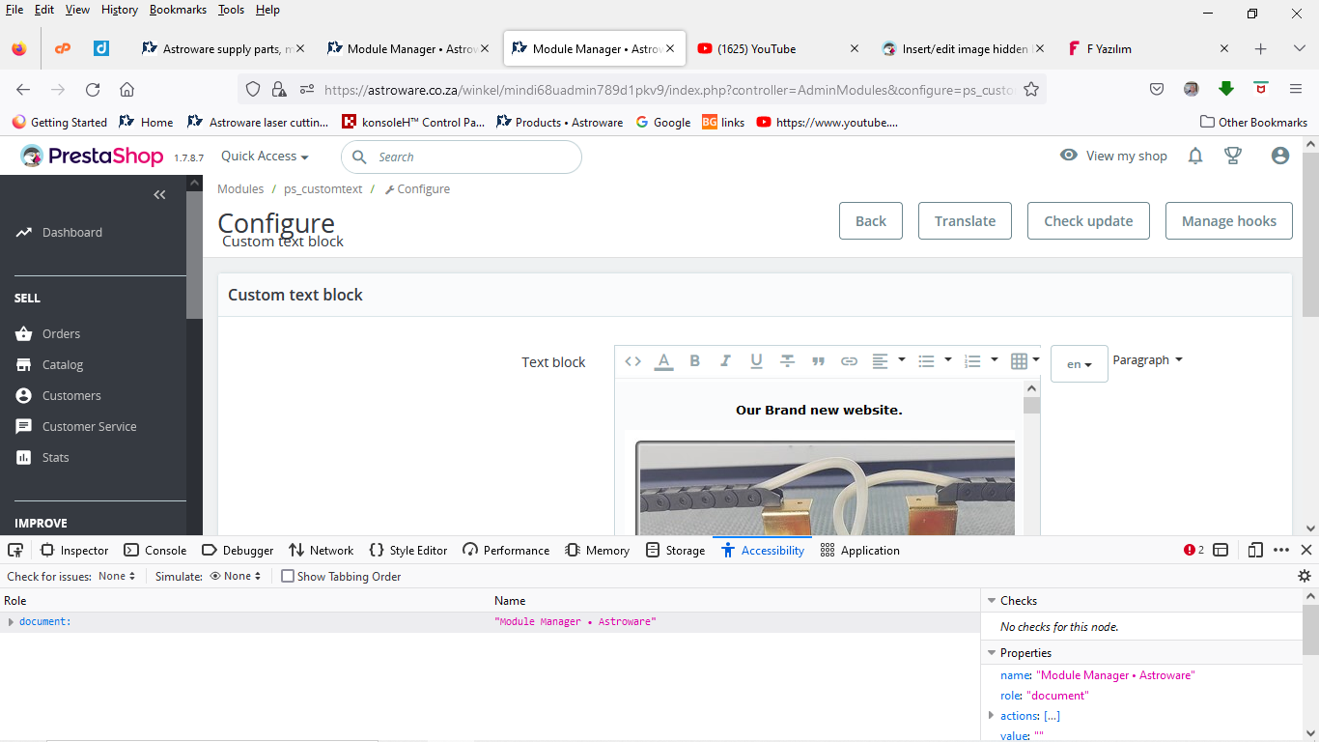This screenshot has width=1319, height=742.
Task: Open numbered list dropdown
Action: pyautogui.click(x=981, y=361)
